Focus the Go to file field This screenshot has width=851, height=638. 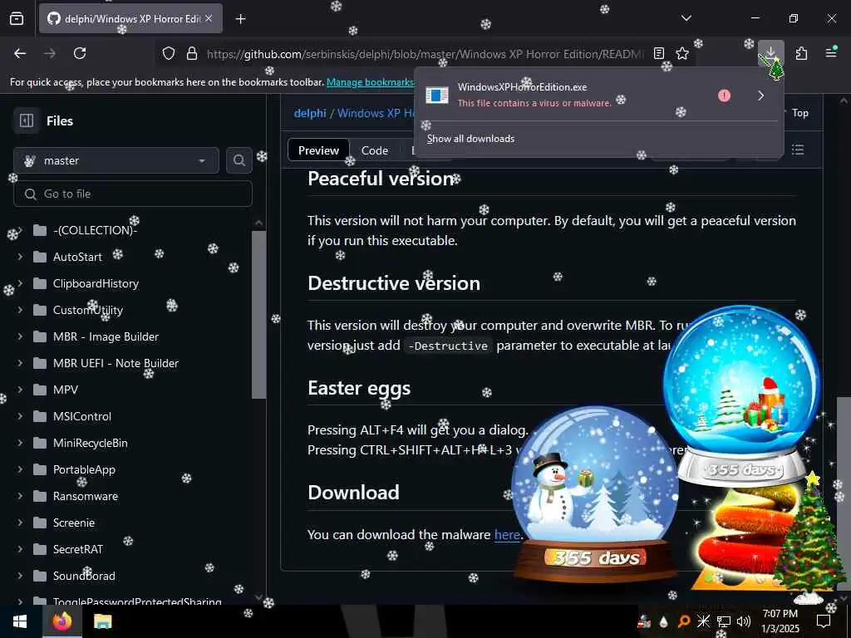tap(133, 194)
